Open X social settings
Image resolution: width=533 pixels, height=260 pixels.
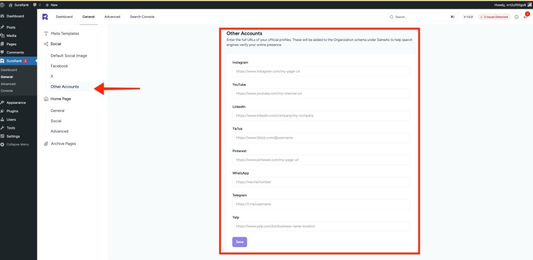tap(52, 76)
